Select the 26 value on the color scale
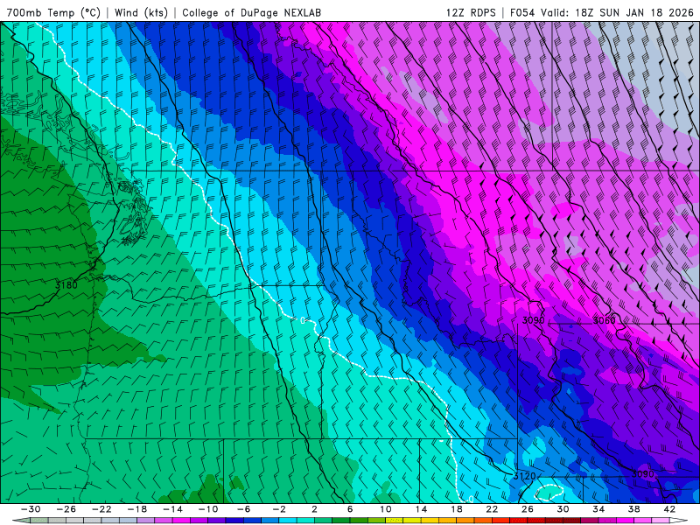Image resolution: width=700 pixels, height=525 pixels. pyautogui.click(x=528, y=509)
